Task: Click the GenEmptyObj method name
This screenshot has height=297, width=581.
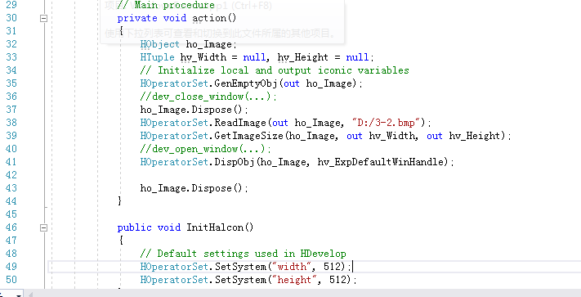Action: click(246, 83)
